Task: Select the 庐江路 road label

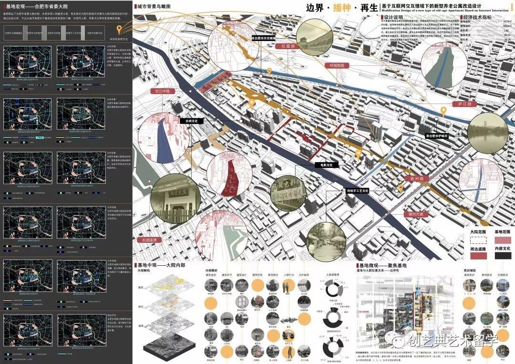Action: tap(464, 104)
